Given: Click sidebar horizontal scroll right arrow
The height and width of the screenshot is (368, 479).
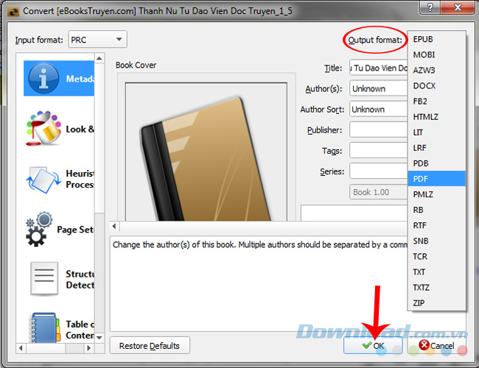Looking at the screenshot, I should (x=88, y=348).
